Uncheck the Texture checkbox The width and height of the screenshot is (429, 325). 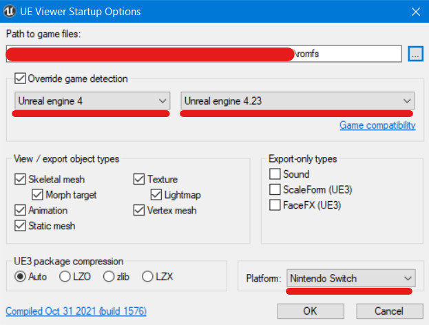pos(140,180)
